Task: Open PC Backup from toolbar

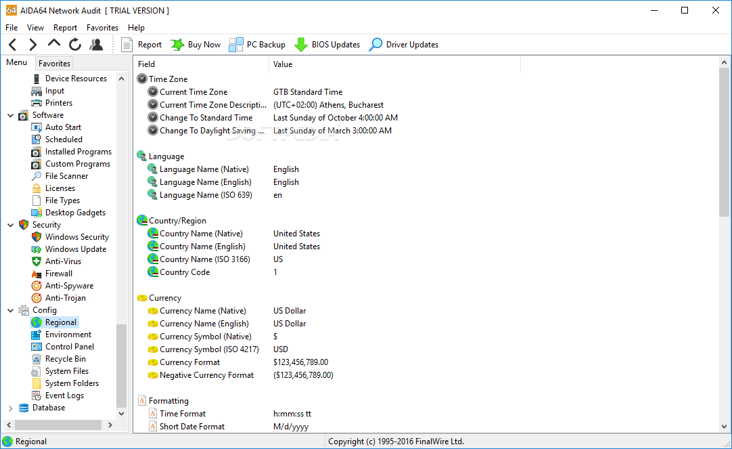Action: [257, 45]
